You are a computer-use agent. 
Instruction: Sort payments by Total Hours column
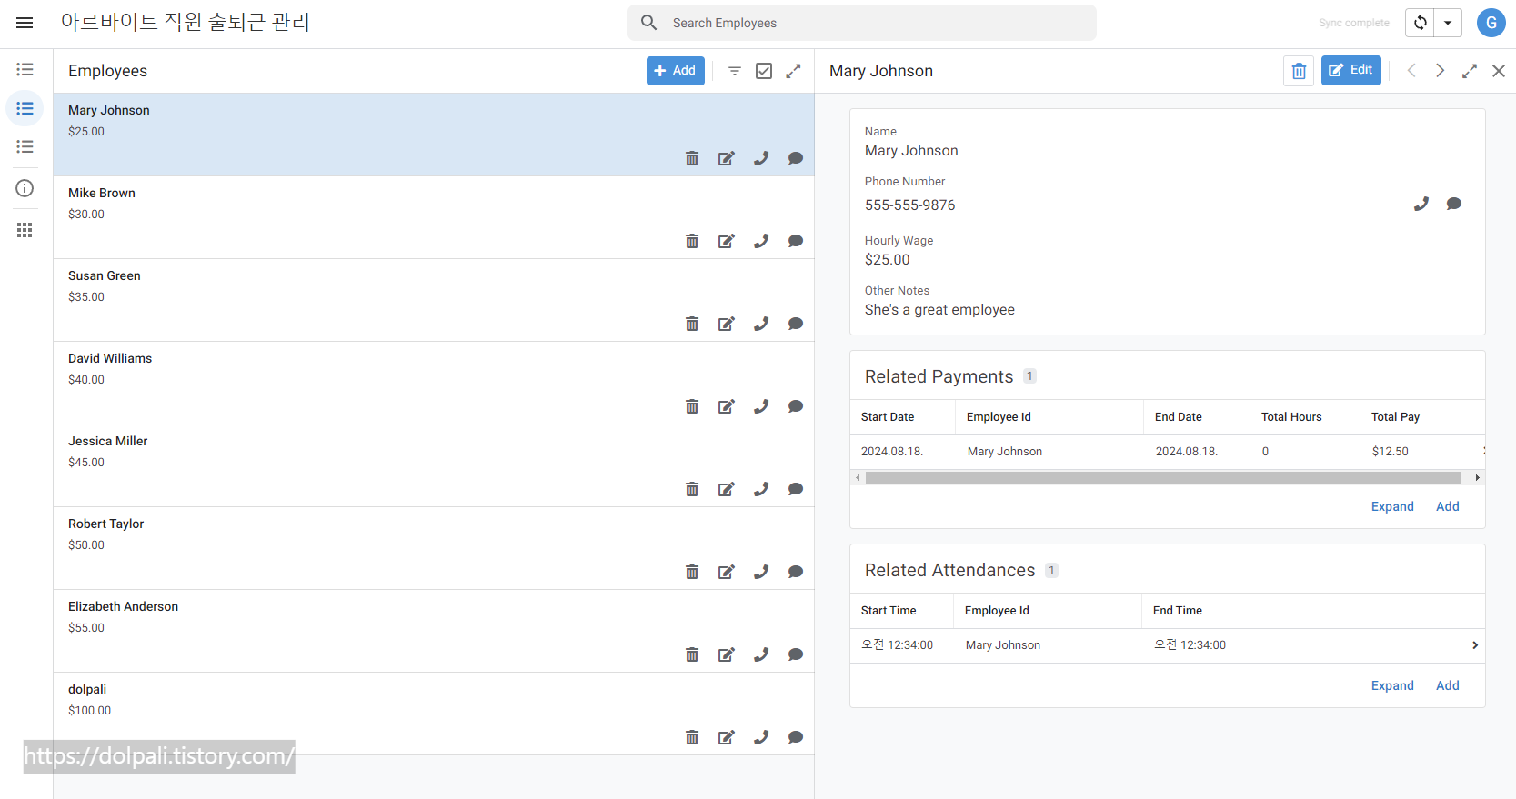(x=1291, y=417)
